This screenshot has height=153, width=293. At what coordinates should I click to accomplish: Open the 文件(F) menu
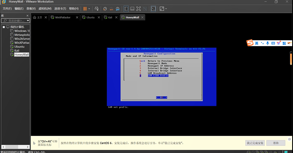[7, 9]
